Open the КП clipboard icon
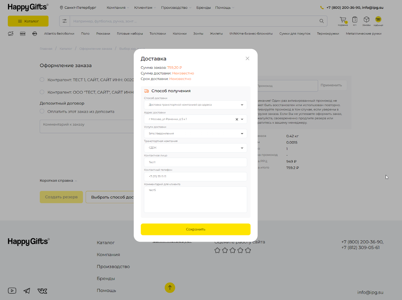 [x=355, y=20]
